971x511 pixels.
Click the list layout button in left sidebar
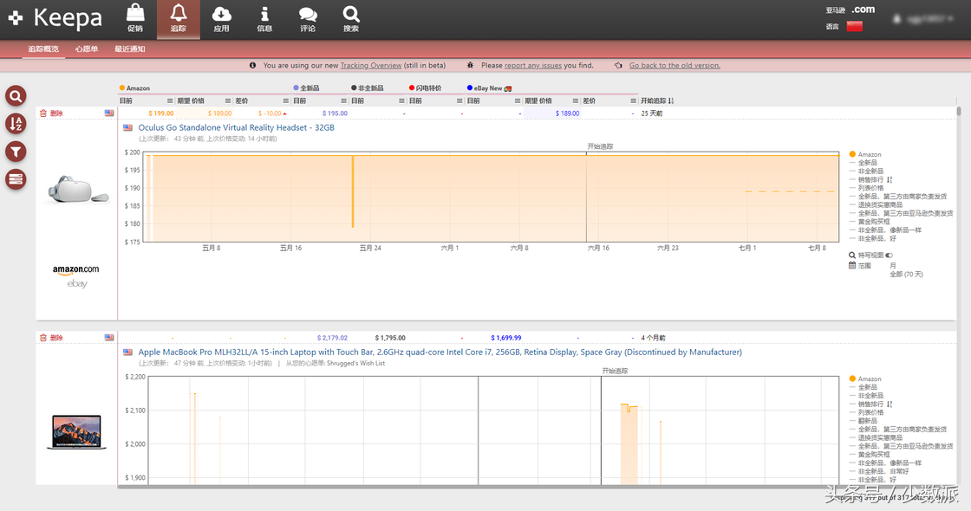click(16, 179)
